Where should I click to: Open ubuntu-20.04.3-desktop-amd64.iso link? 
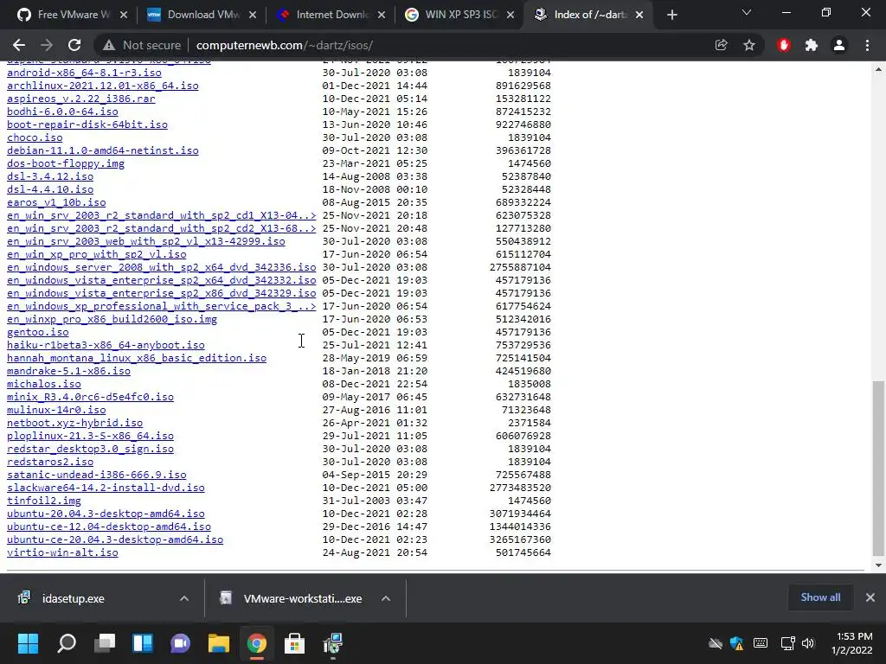tap(106, 514)
